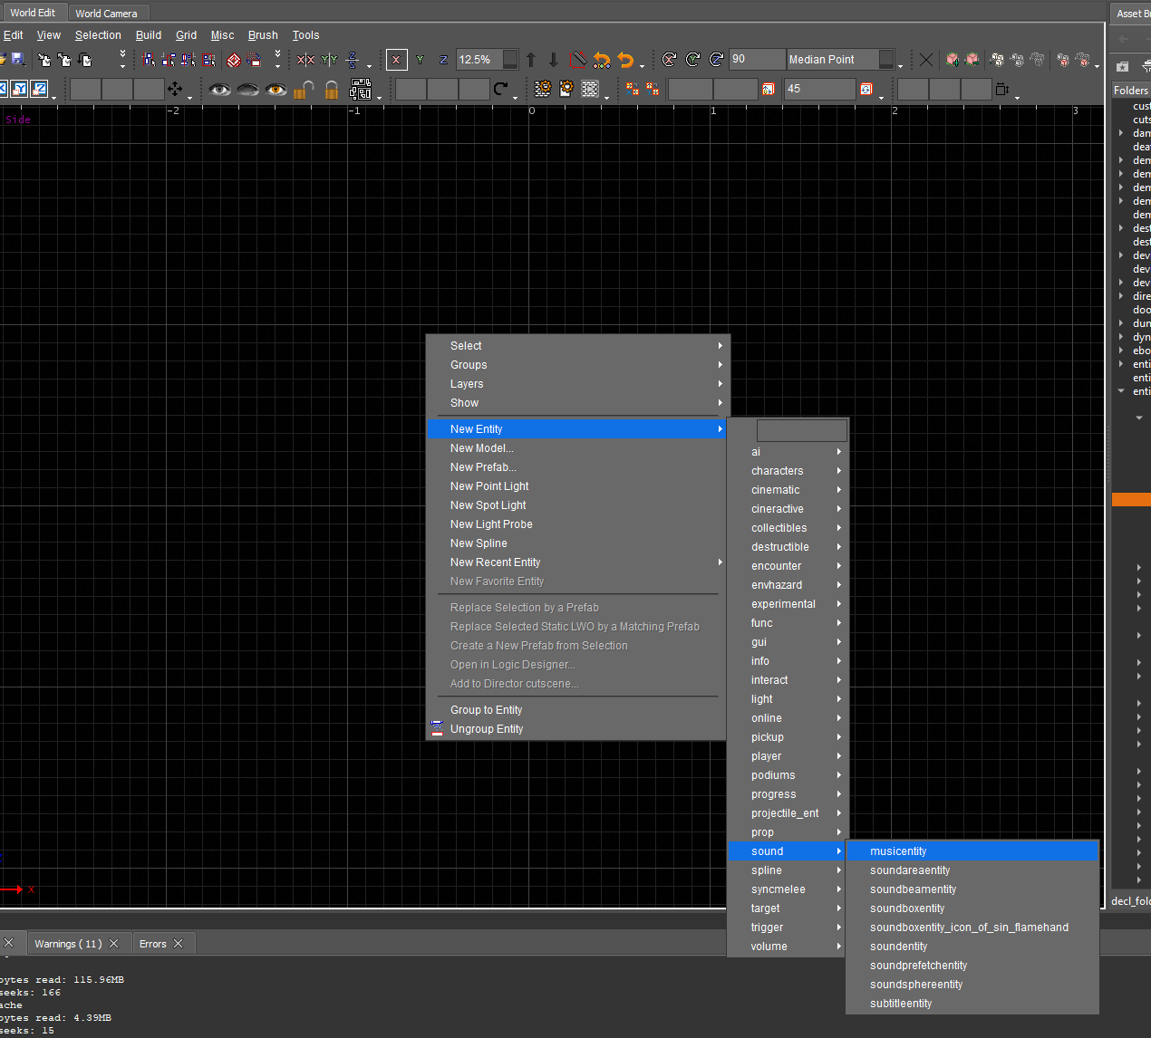Click the Rotate about X axis icon
Image resolution: width=1151 pixels, height=1038 pixels.
click(x=670, y=60)
